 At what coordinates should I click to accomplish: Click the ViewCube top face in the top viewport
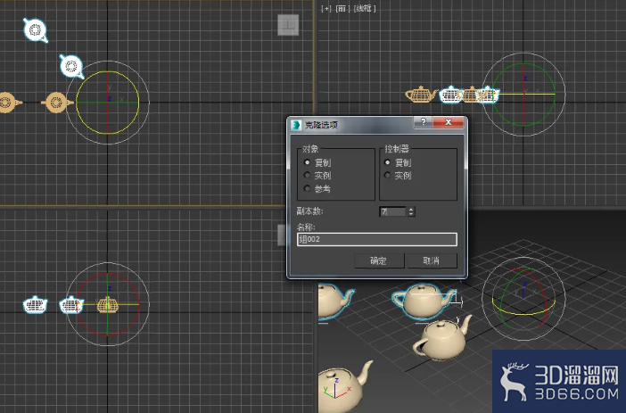tap(288, 25)
